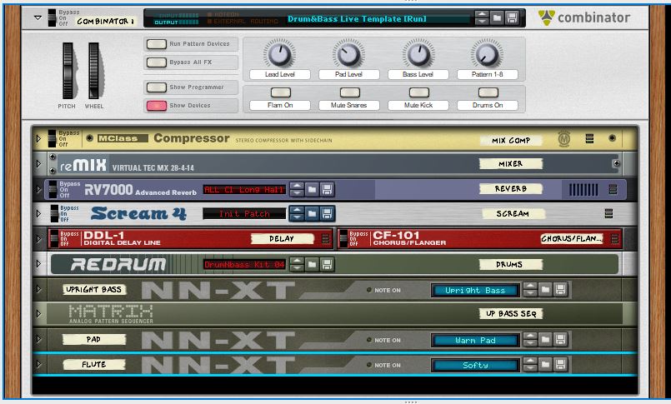671x404 pixels.
Task: Click MIX COMP tape label
Action: (x=511, y=140)
